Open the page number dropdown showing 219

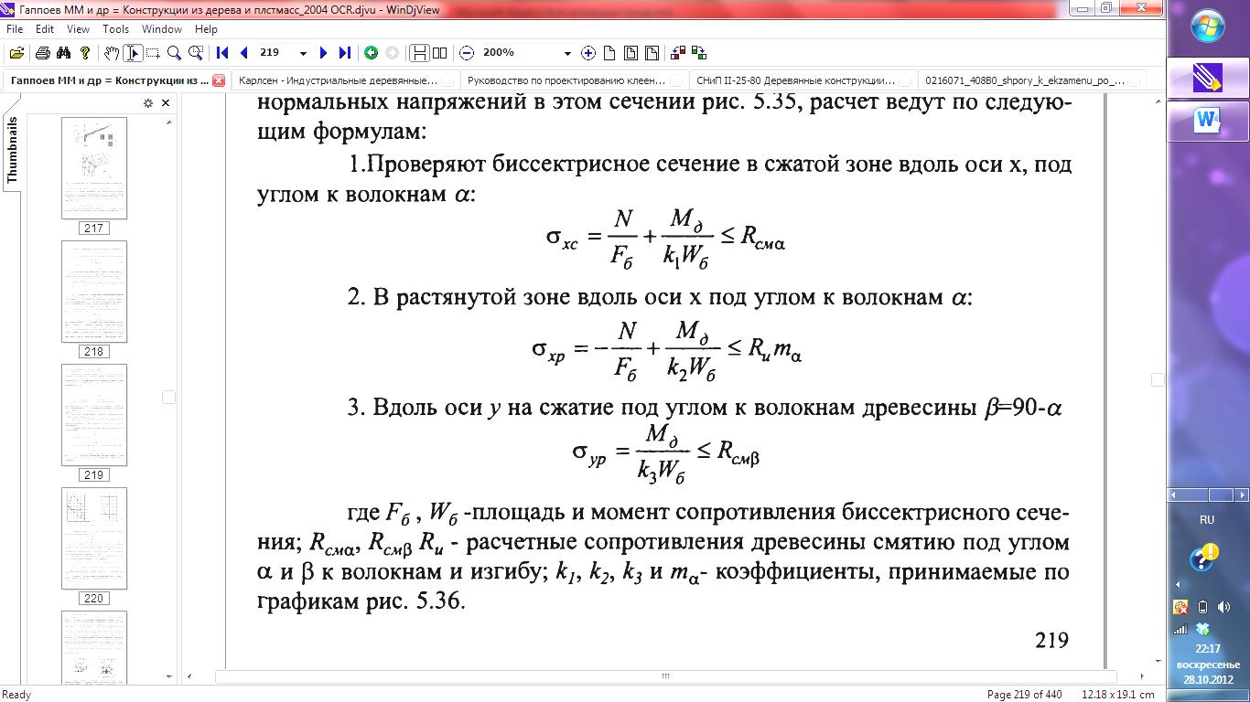[303, 53]
